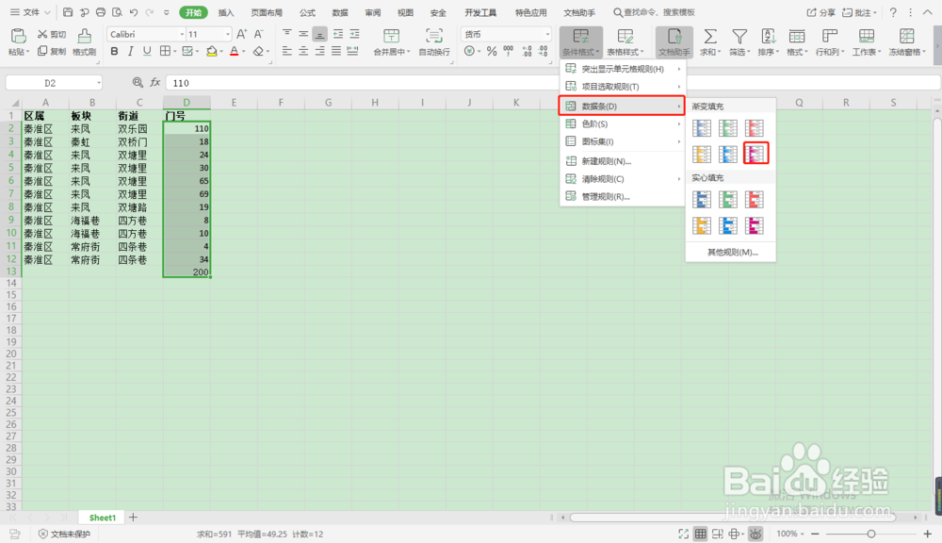Viewport: 942px width, 543px height.
Task: Select the 合并居中 merge cells icon
Action: [390, 41]
